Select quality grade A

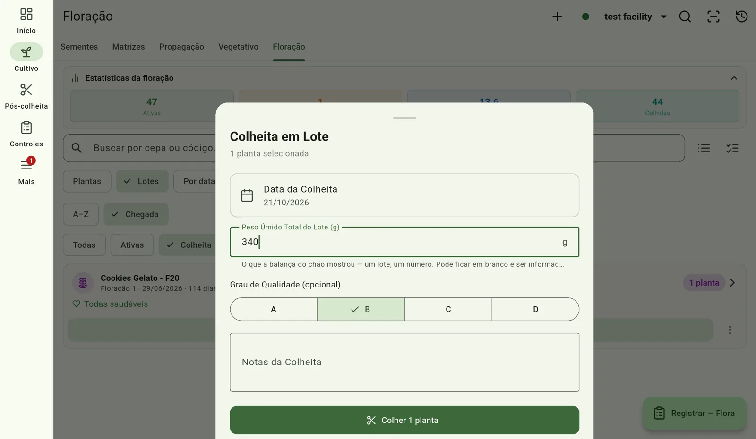(274, 309)
